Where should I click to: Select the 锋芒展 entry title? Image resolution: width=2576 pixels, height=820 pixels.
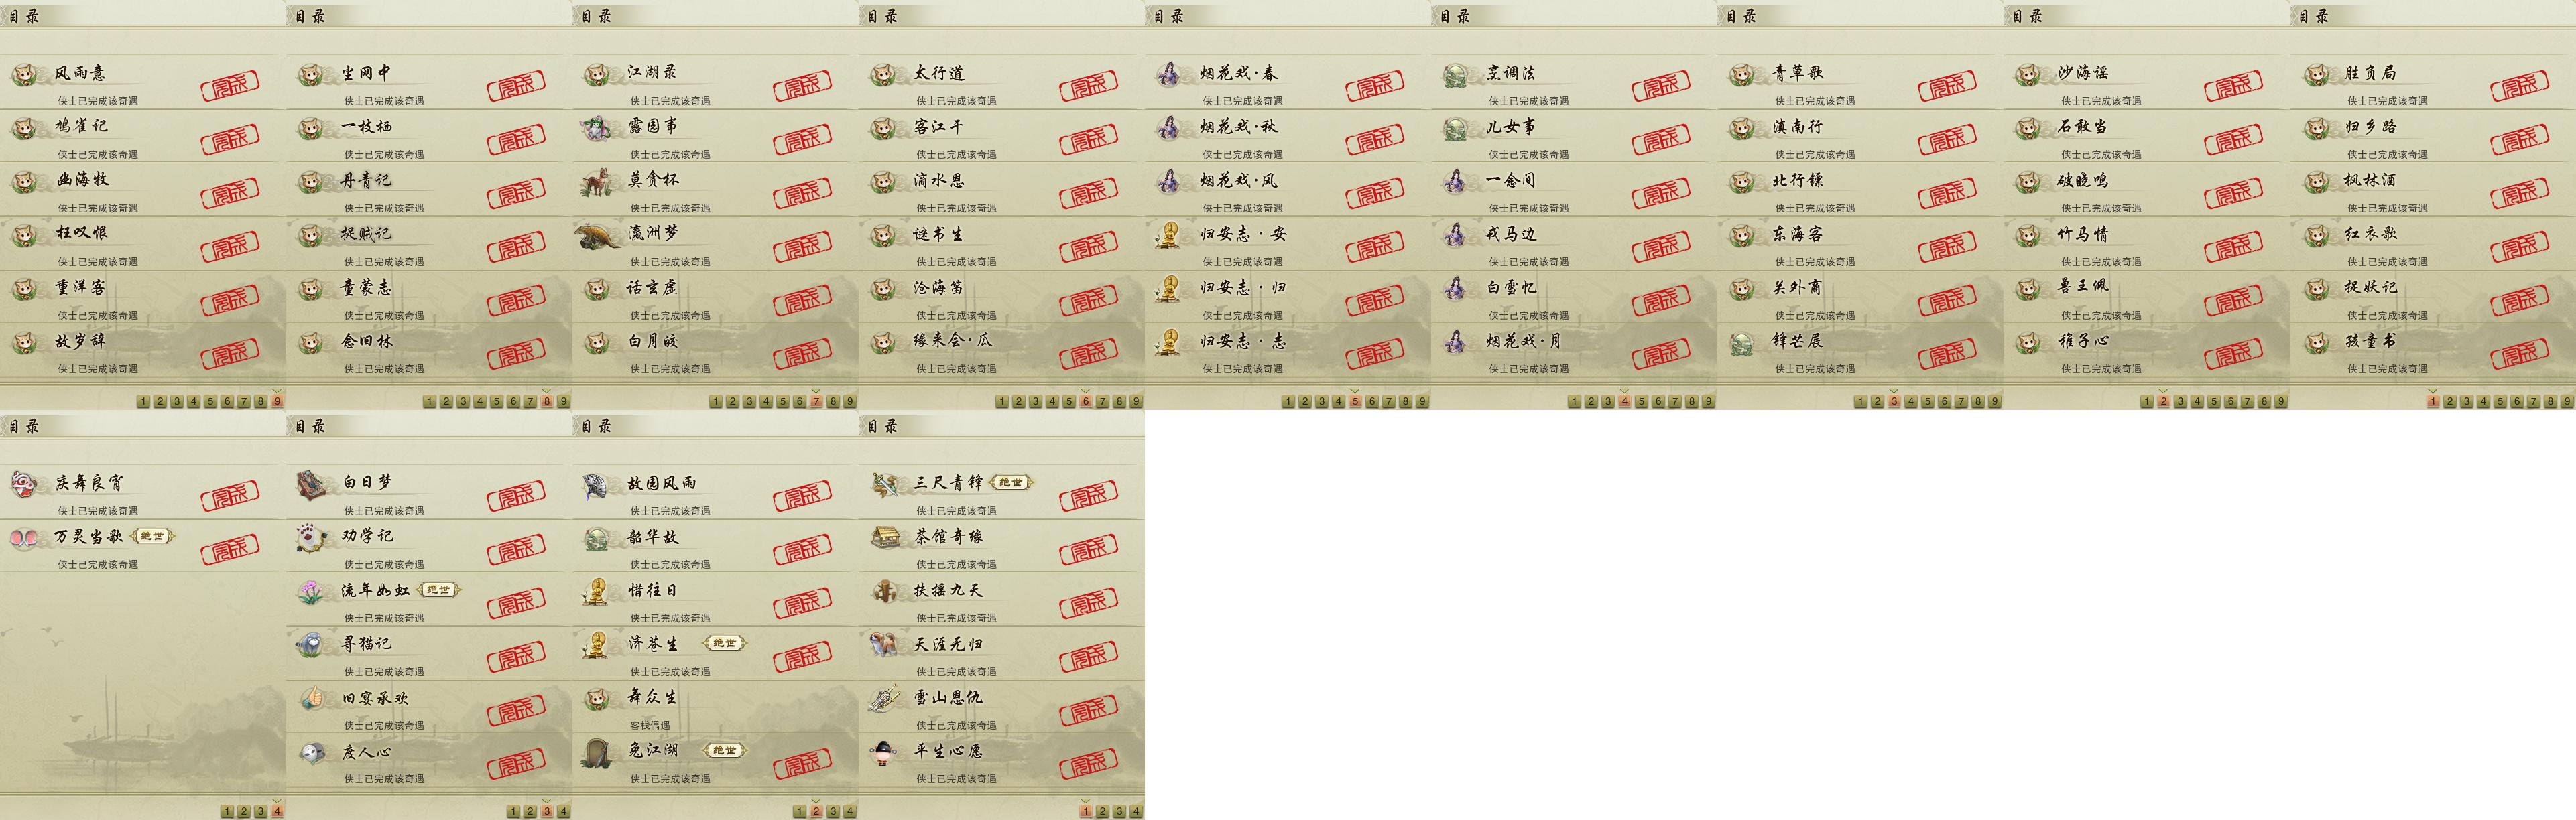pyautogui.click(x=1797, y=341)
